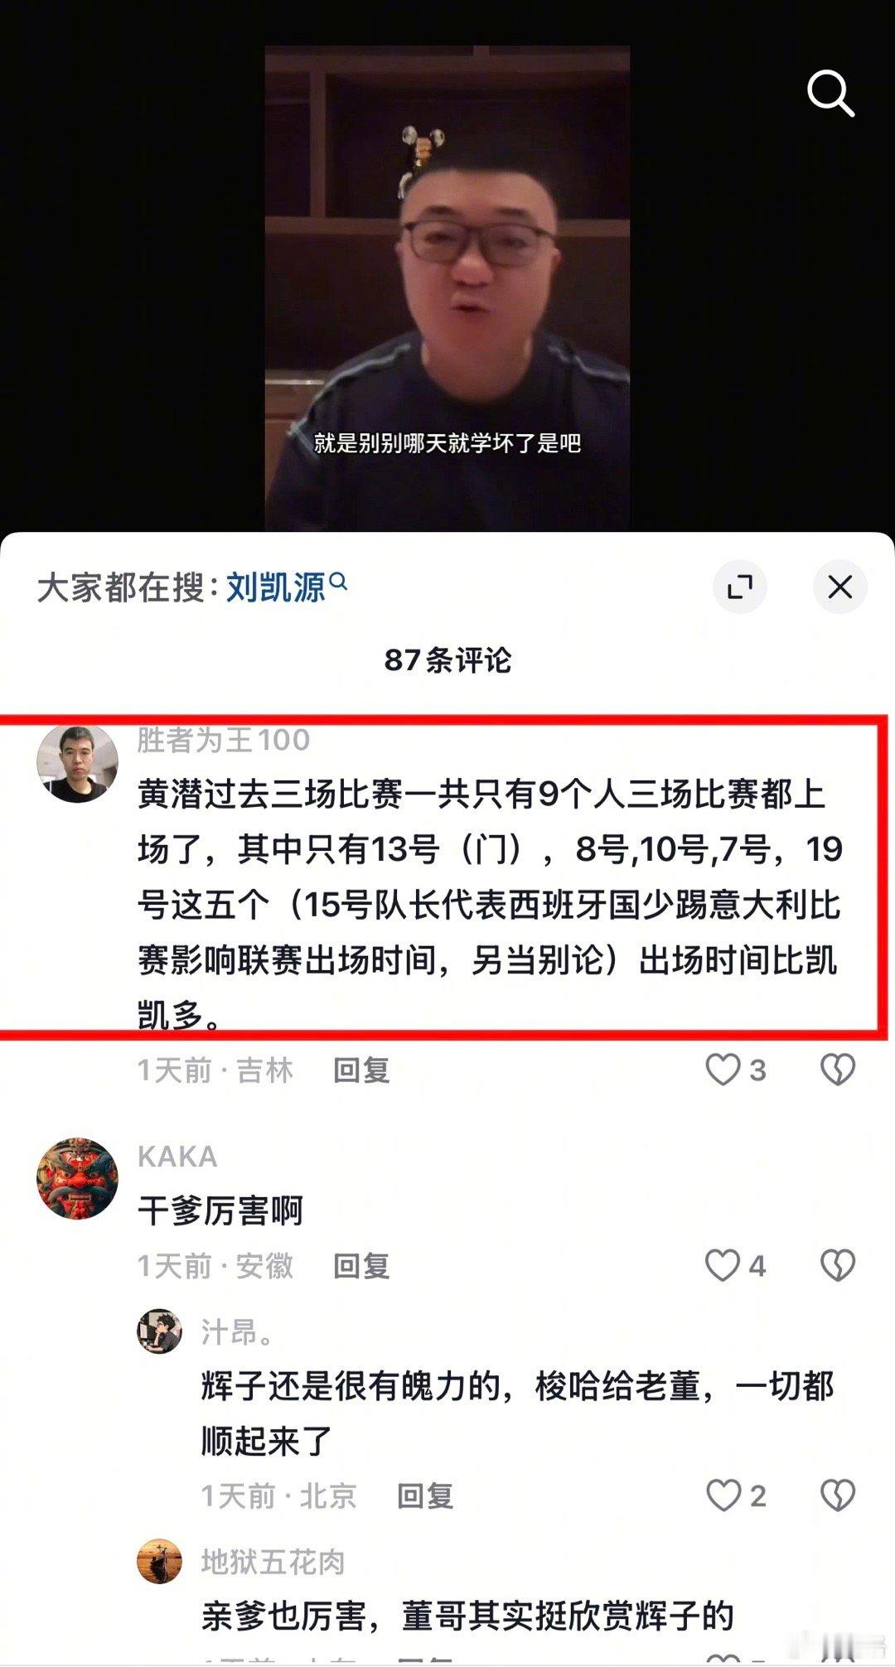
Task: Reply to 汁昂。's comment
Action: coord(425,1495)
